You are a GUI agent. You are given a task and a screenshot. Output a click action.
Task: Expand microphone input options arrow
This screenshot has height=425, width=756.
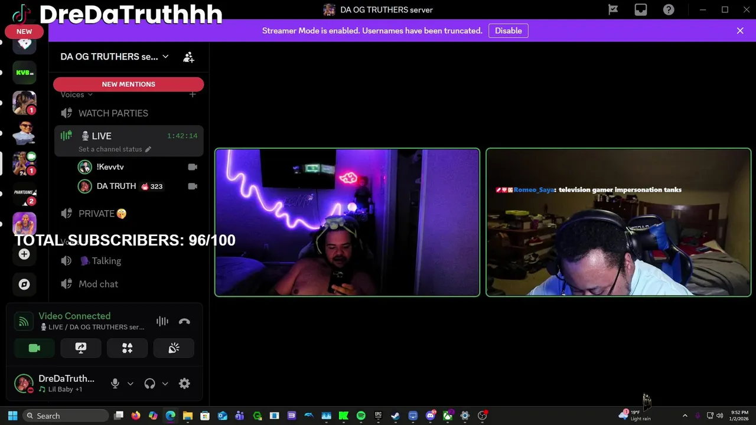tap(131, 384)
